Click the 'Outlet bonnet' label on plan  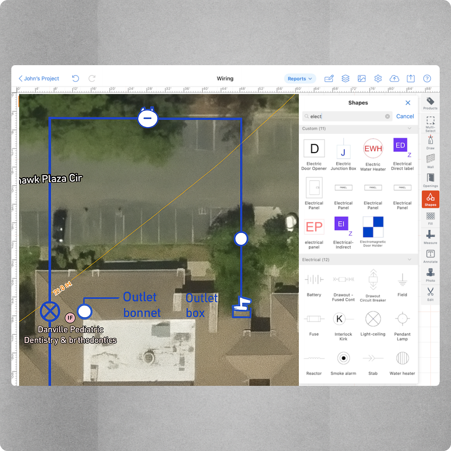click(x=142, y=305)
